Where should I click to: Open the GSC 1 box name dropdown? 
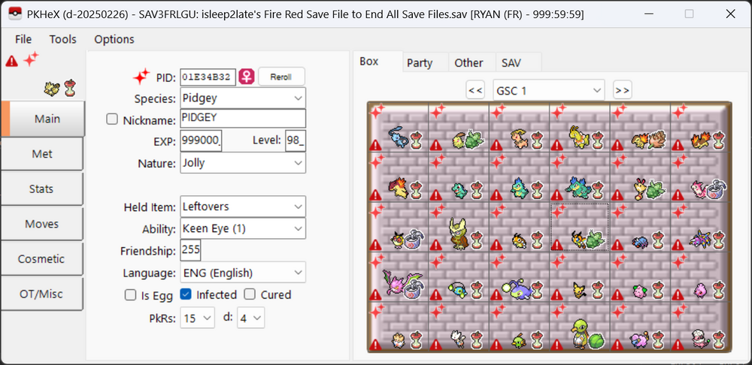548,91
